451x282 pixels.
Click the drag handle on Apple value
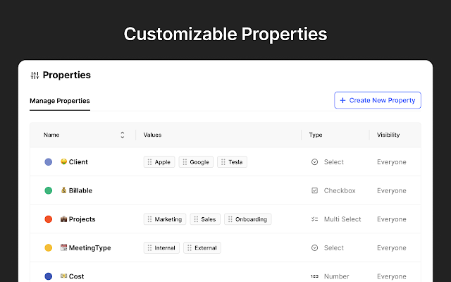point(149,162)
